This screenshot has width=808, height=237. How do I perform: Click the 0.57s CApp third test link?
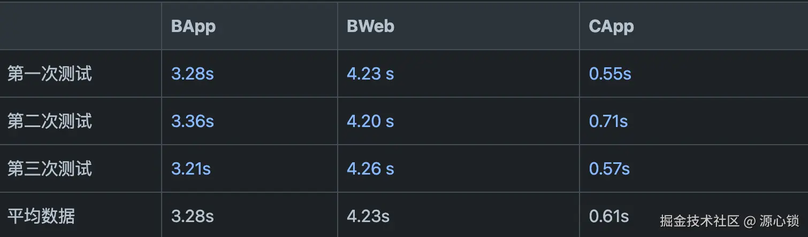coord(609,169)
